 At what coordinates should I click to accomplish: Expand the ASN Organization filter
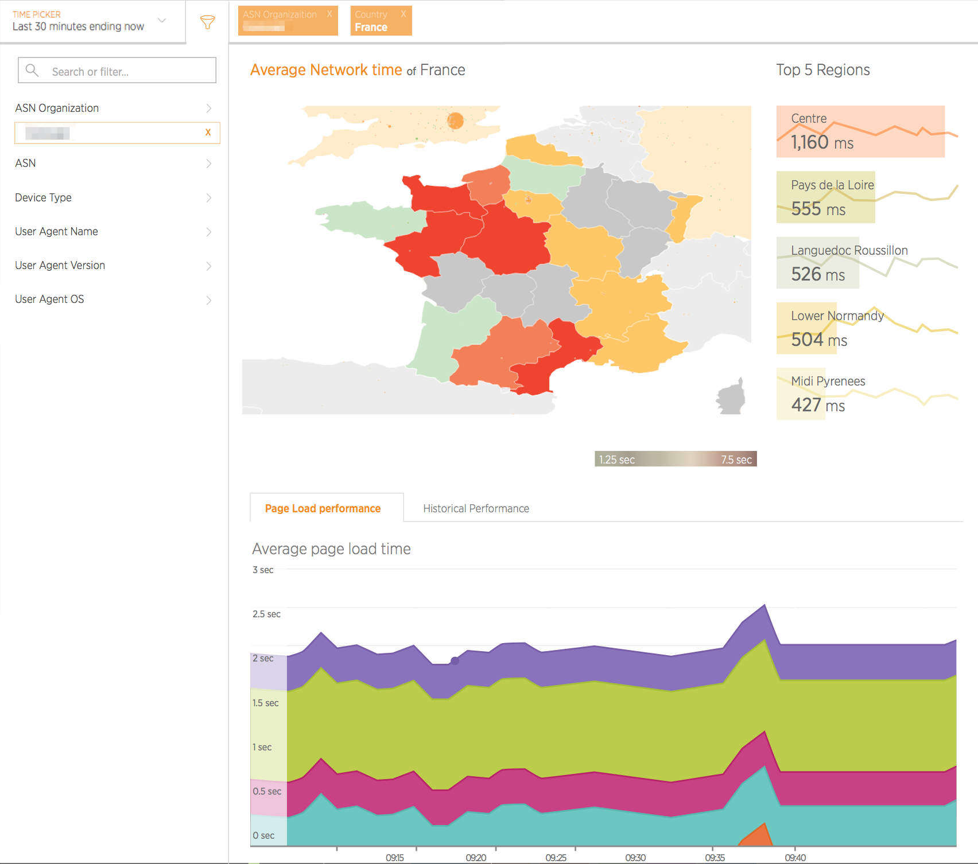(208, 108)
